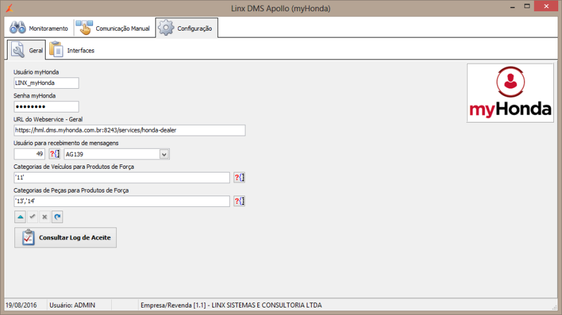
Task: Click the X cancel icon
Action: click(x=45, y=217)
